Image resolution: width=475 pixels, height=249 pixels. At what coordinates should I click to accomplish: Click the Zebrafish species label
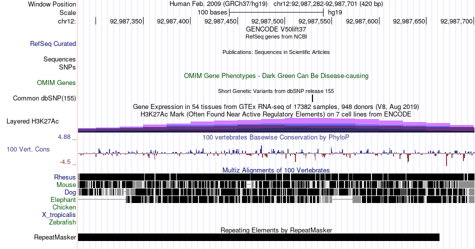pos(62,222)
